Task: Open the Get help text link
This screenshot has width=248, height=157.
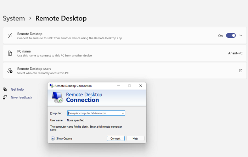Action: (x=17, y=90)
